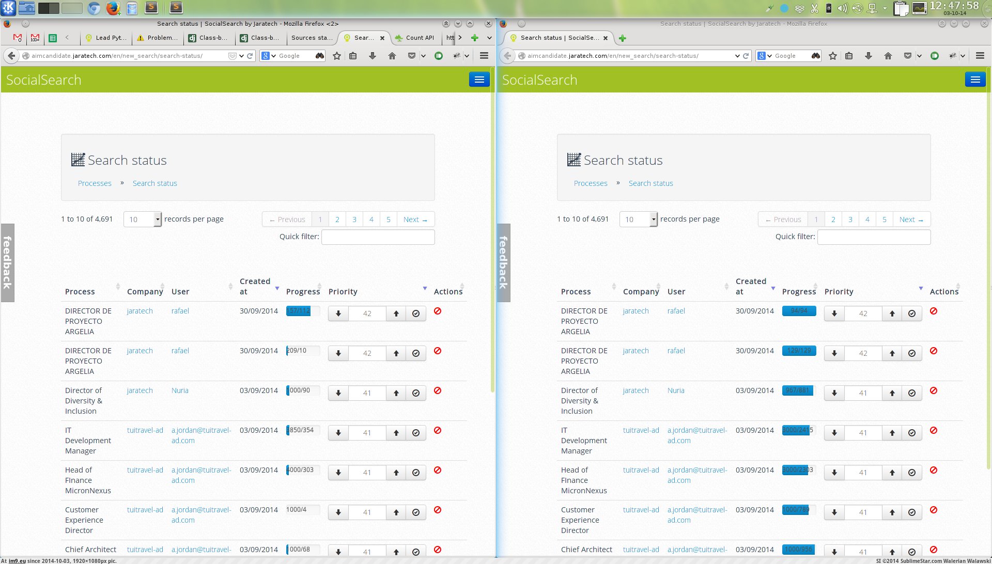Click the 967/881 progress bar in right window
Image resolution: width=992 pixels, height=564 pixels.
799,390
